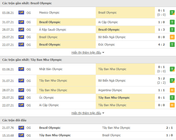Click the orange H badge for Argentina Olympic match
Screen dimensions: 176x140
[x=172, y=90]
